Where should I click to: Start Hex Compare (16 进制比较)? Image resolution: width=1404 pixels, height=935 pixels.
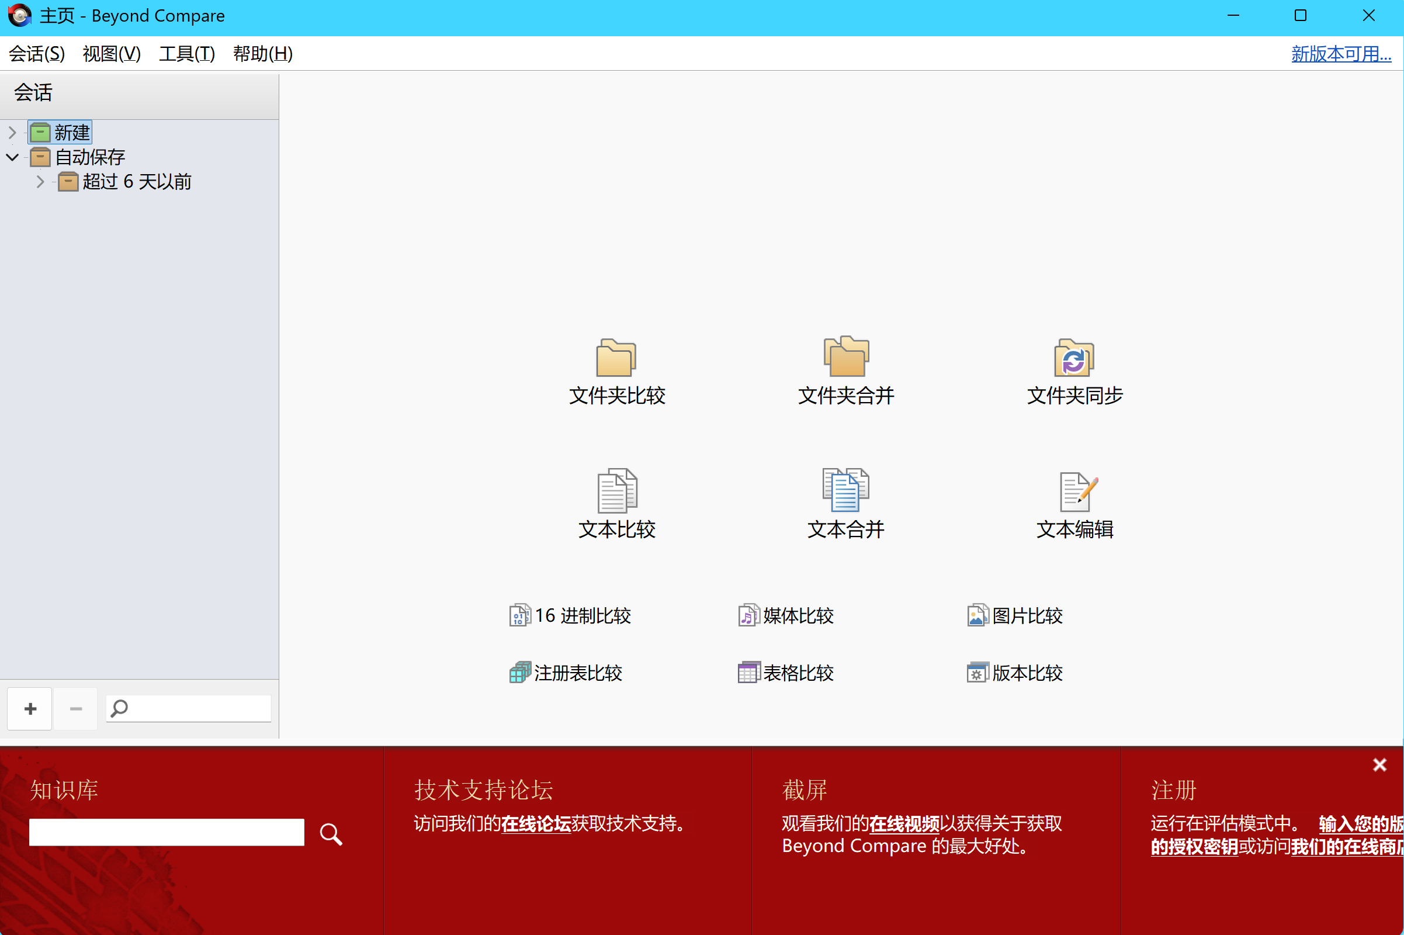[x=571, y=615]
